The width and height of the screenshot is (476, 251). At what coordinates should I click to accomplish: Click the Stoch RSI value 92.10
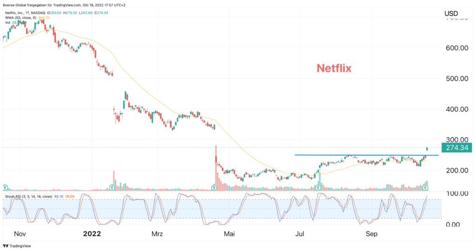click(x=59, y=197)
